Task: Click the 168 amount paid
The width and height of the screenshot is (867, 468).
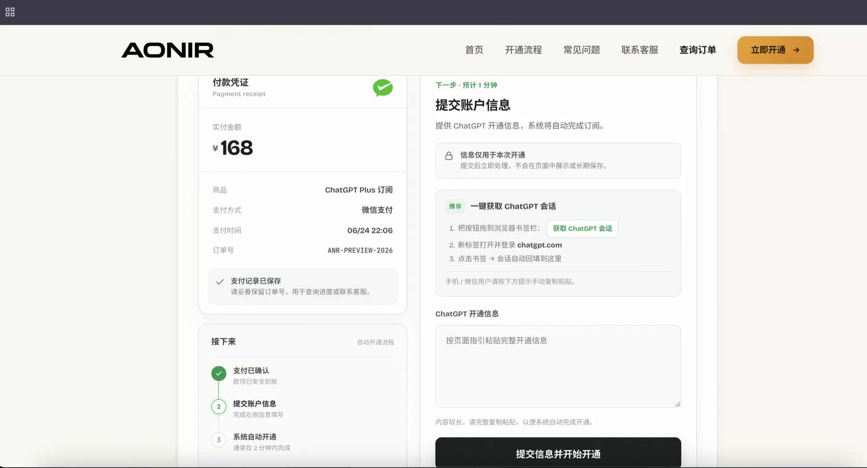Action: [x=236, y=148]
